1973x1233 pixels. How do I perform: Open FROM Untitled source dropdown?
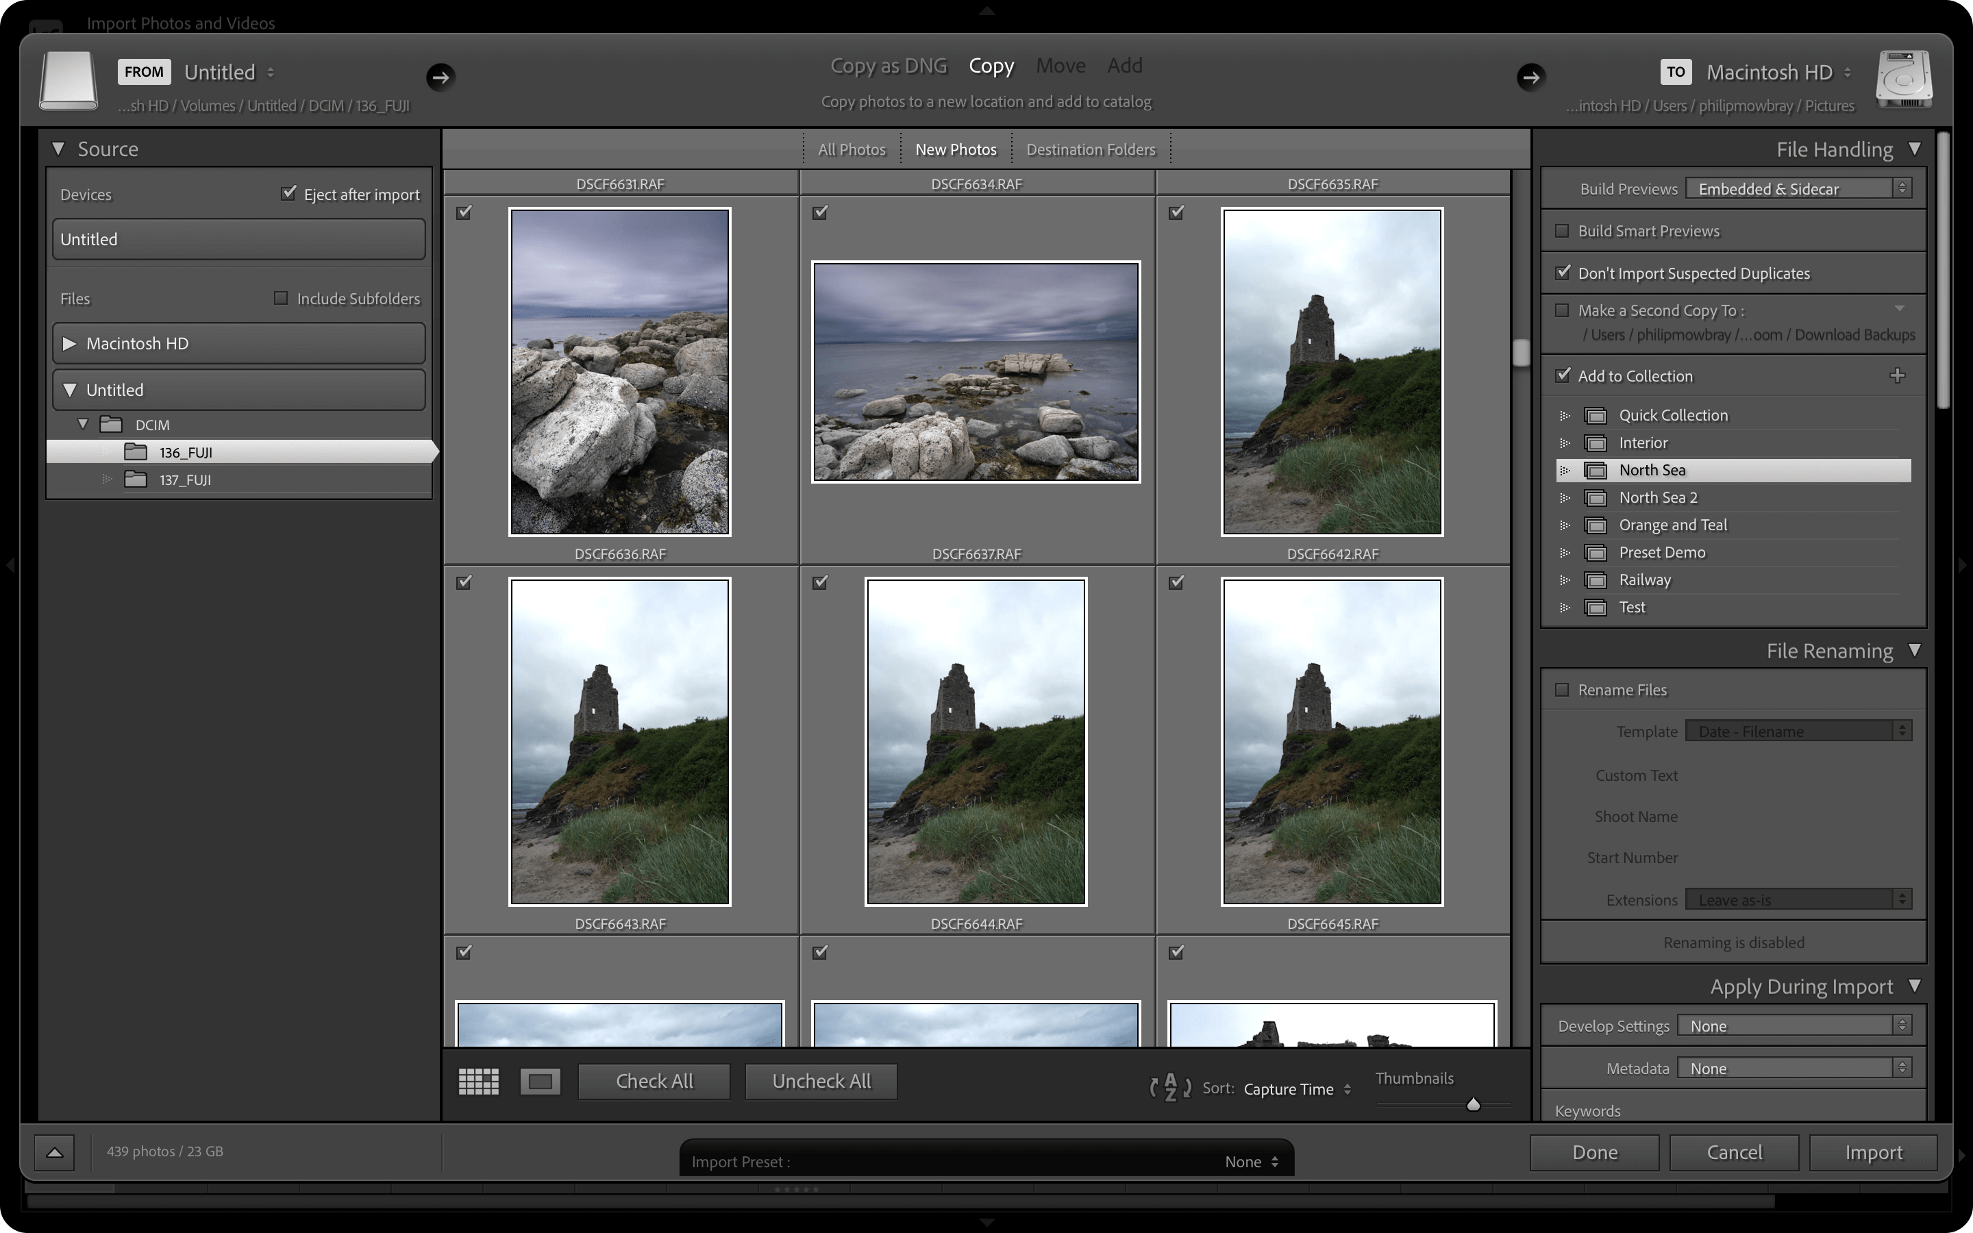(x=229, y=72)
